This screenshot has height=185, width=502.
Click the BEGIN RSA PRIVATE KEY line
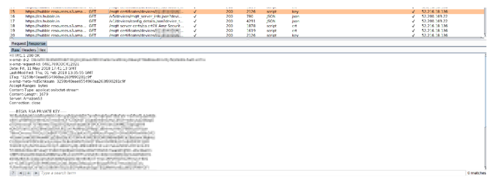click(x=38, y=112)
